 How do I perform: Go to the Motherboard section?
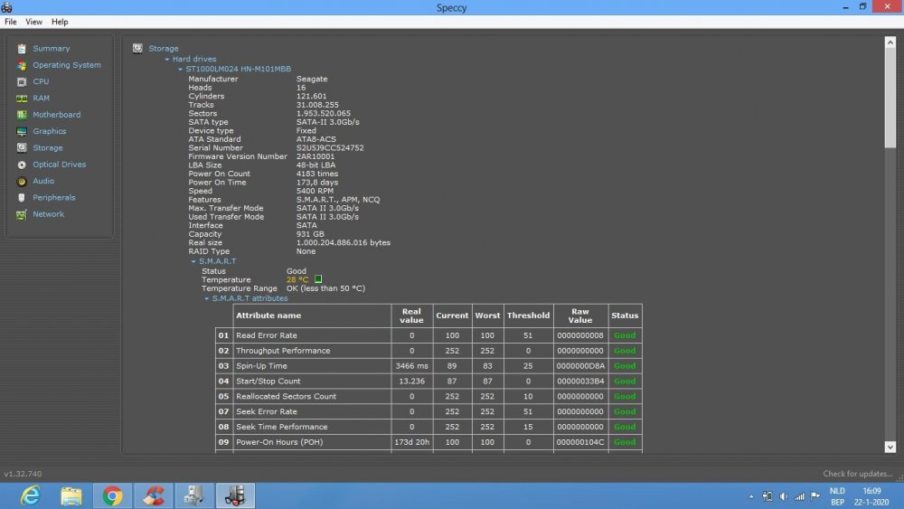point(56,115)
